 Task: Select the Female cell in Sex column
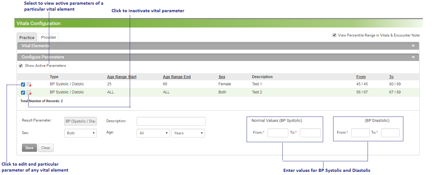(x=225, y=84)
